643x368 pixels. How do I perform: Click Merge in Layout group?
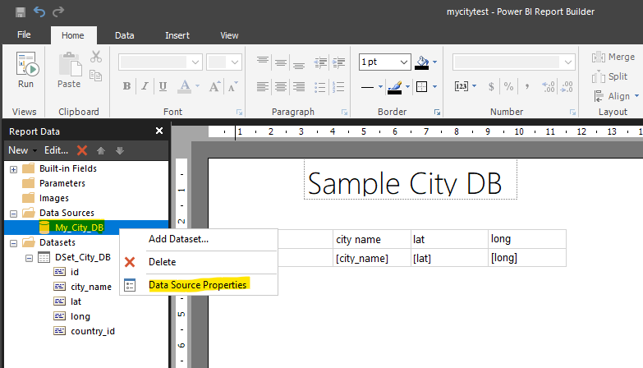(x=613, y=57)
